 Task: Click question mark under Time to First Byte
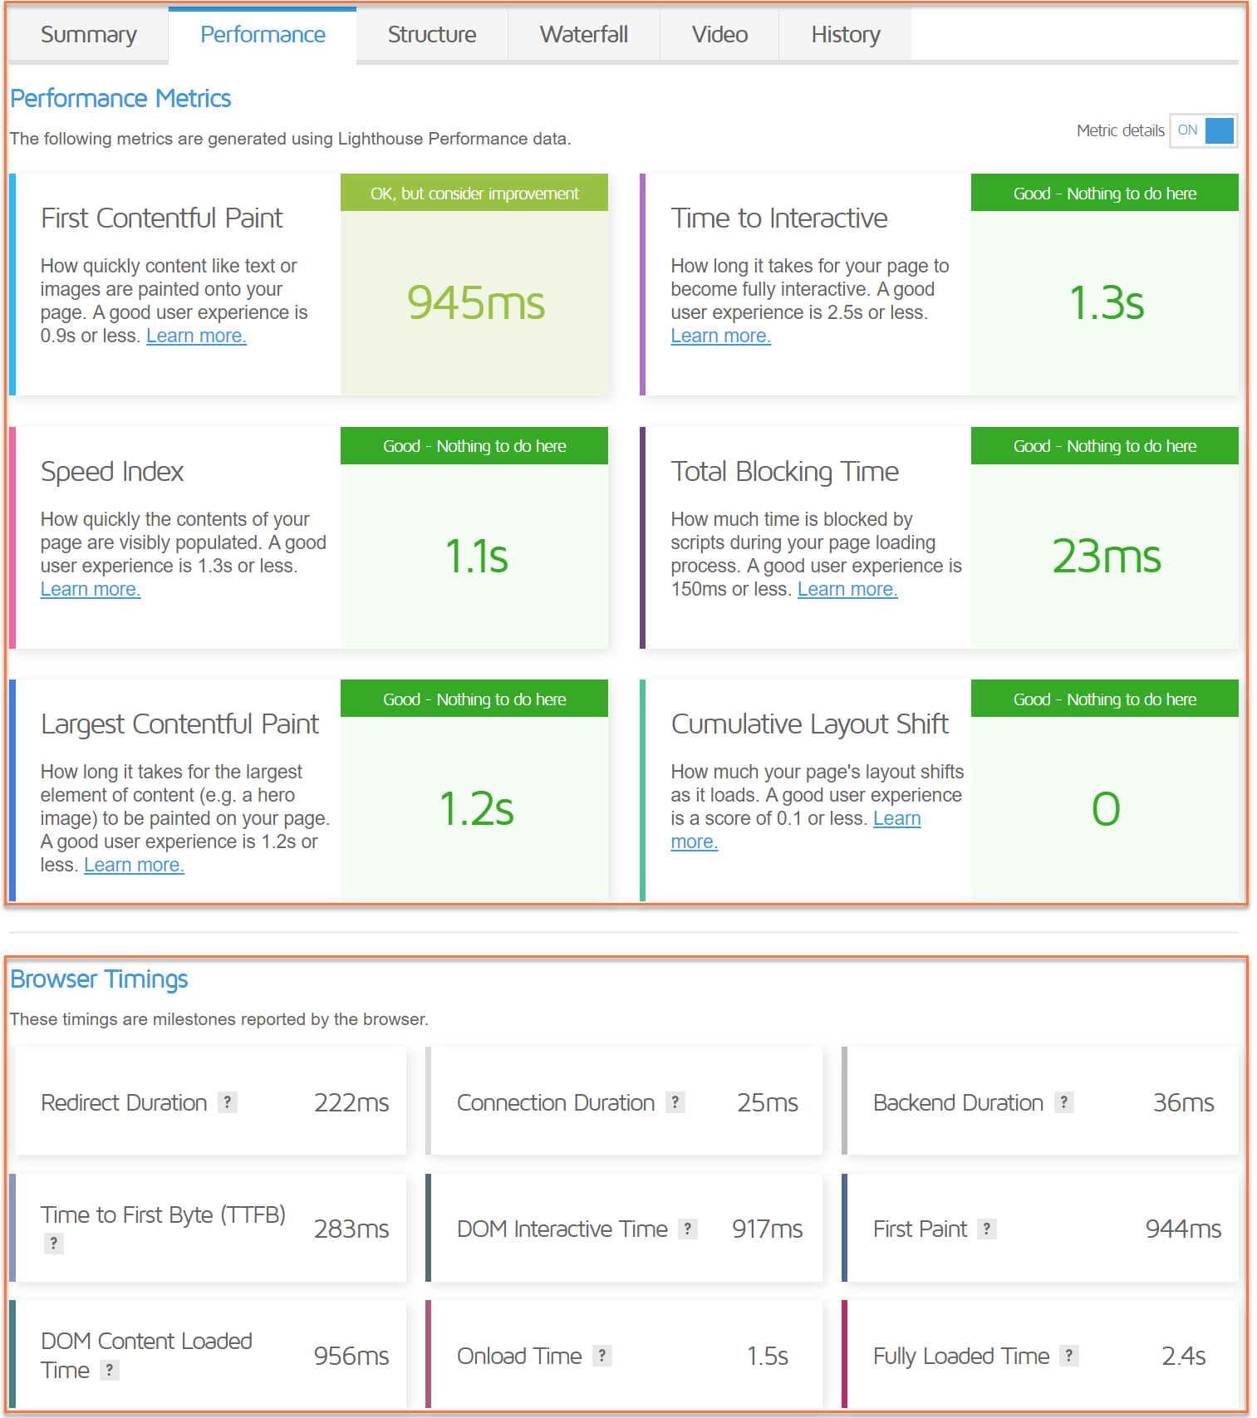tap(53, 1244)
